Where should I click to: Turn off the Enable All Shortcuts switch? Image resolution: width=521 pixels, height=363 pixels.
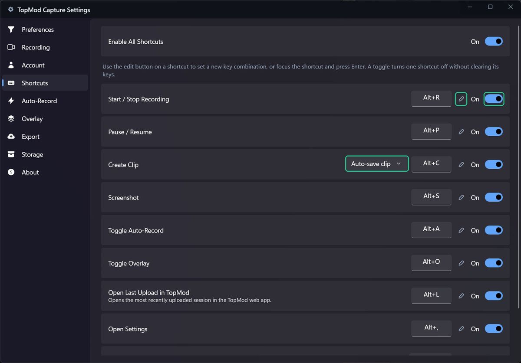494,41
